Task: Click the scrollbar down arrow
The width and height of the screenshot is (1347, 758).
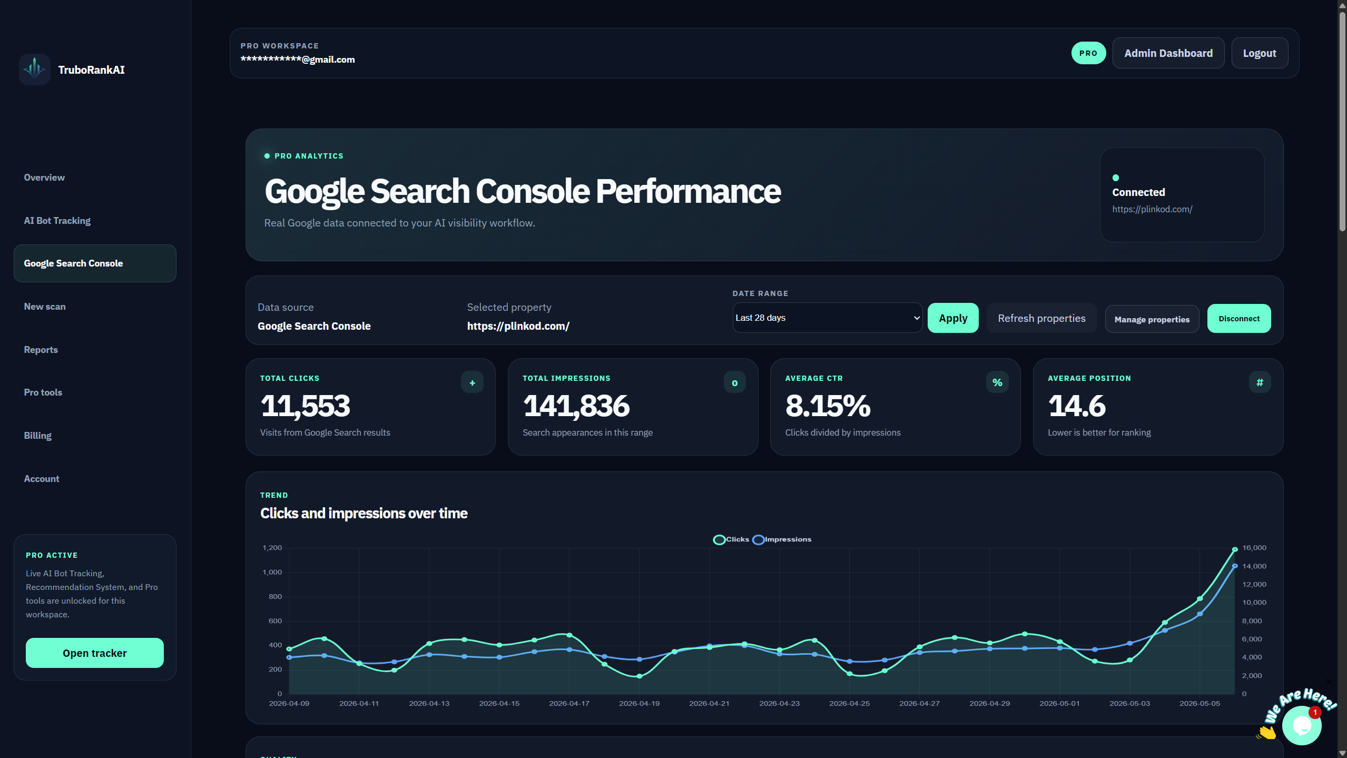Action: (1342, 753)
